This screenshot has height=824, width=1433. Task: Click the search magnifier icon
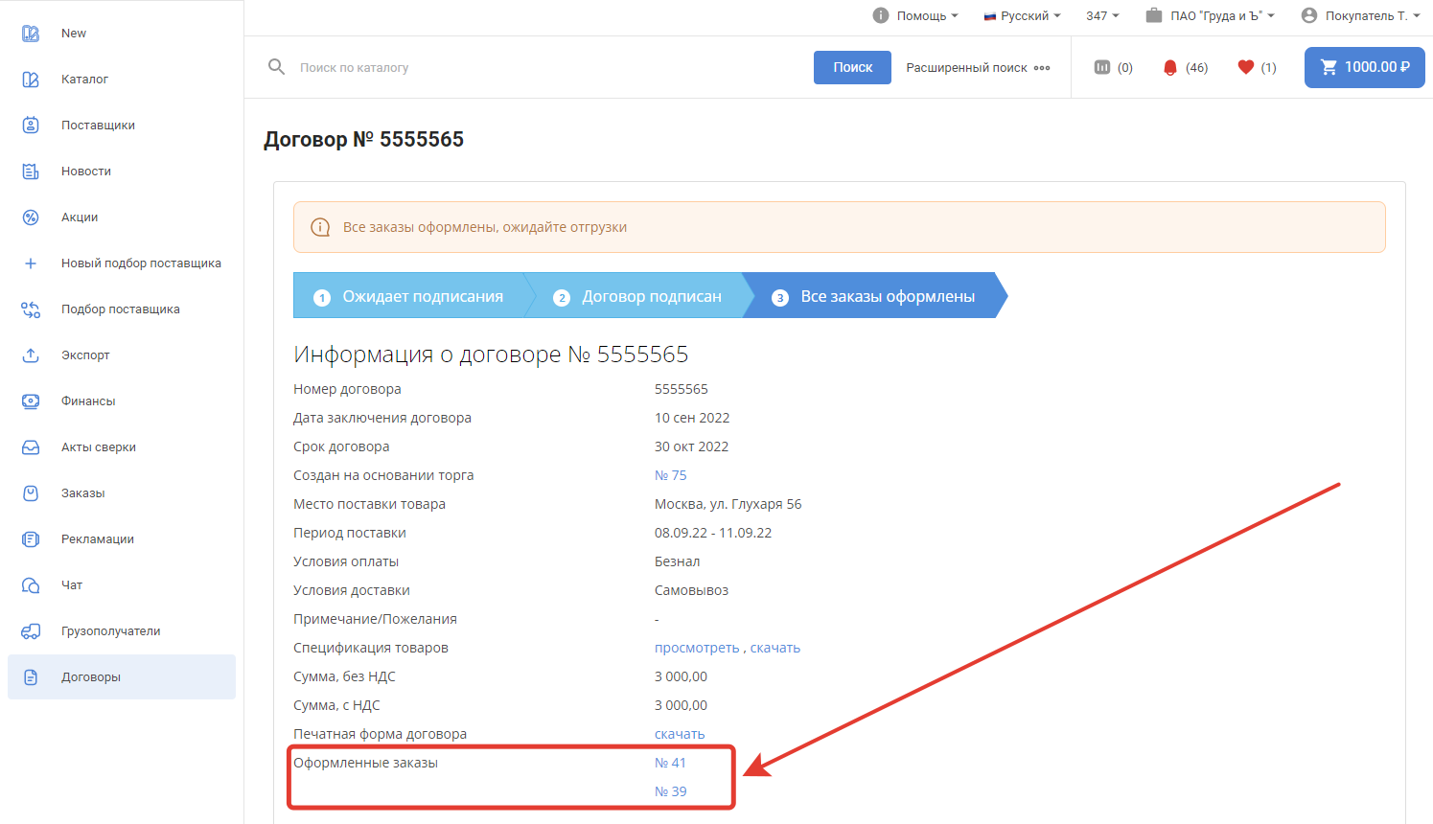[x=277, y=67]
